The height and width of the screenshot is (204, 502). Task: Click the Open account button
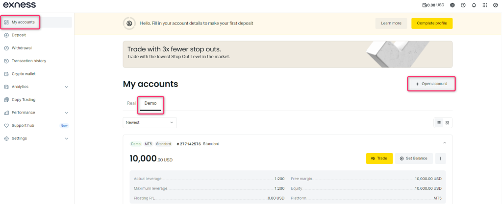(431, 84)
